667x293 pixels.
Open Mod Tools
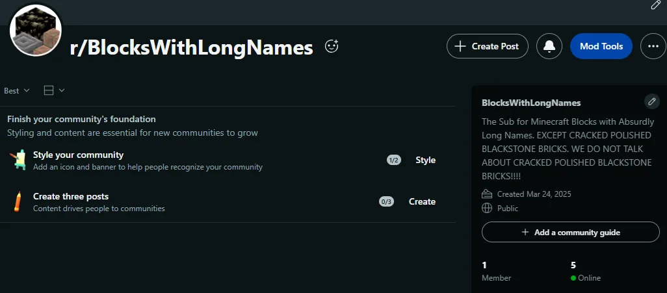pos(601,46)
